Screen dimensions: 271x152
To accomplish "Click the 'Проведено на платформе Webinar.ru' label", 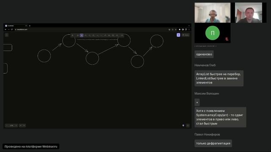I will coord(31,147).
